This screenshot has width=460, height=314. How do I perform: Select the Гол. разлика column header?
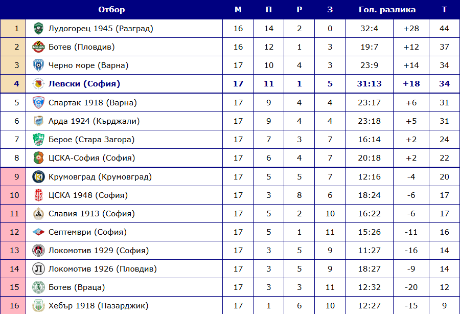click(387, 10)
